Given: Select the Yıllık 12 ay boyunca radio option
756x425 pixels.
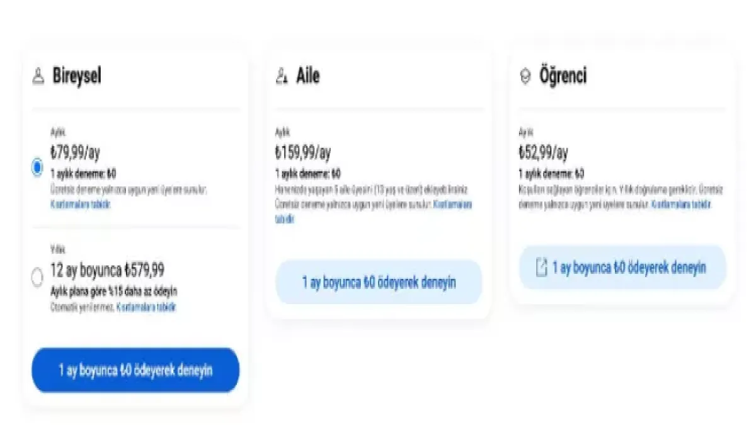Looking at the screenshot, I should click(37, 276).
